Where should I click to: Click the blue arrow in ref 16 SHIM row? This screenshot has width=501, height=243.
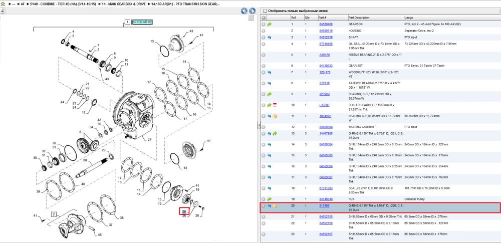[270, 166]
